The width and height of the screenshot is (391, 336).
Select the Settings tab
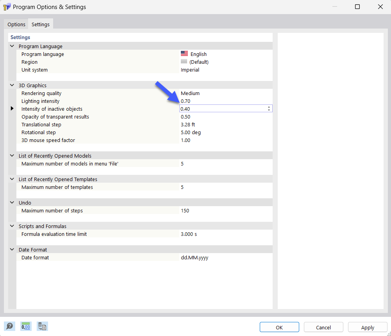pos(40,24)
